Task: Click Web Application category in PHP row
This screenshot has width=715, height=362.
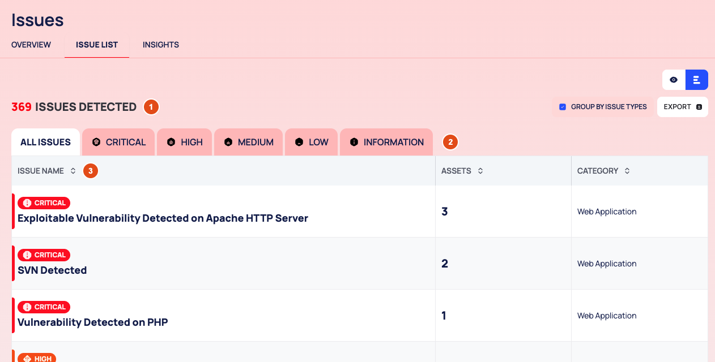Action: tap(607, 316)
